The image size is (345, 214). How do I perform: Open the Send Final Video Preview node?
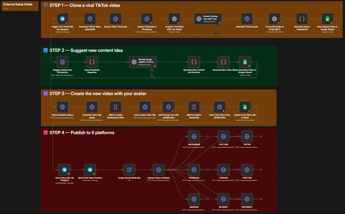click(x=90, y=170)
